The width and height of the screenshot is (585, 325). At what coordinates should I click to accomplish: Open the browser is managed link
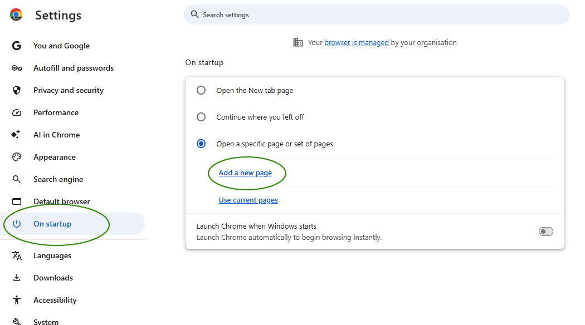pyautogui.click(x=357, y=42)
